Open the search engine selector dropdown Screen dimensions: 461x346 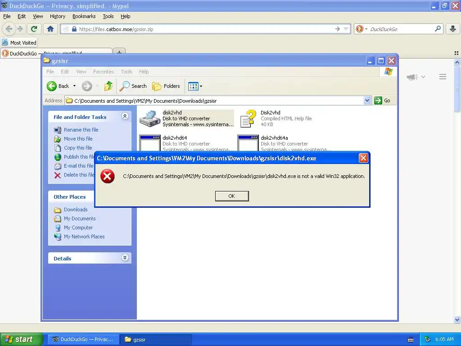(x=362, y=29)
